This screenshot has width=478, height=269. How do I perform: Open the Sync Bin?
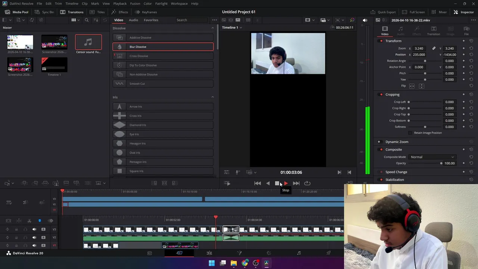pos(44,12)
